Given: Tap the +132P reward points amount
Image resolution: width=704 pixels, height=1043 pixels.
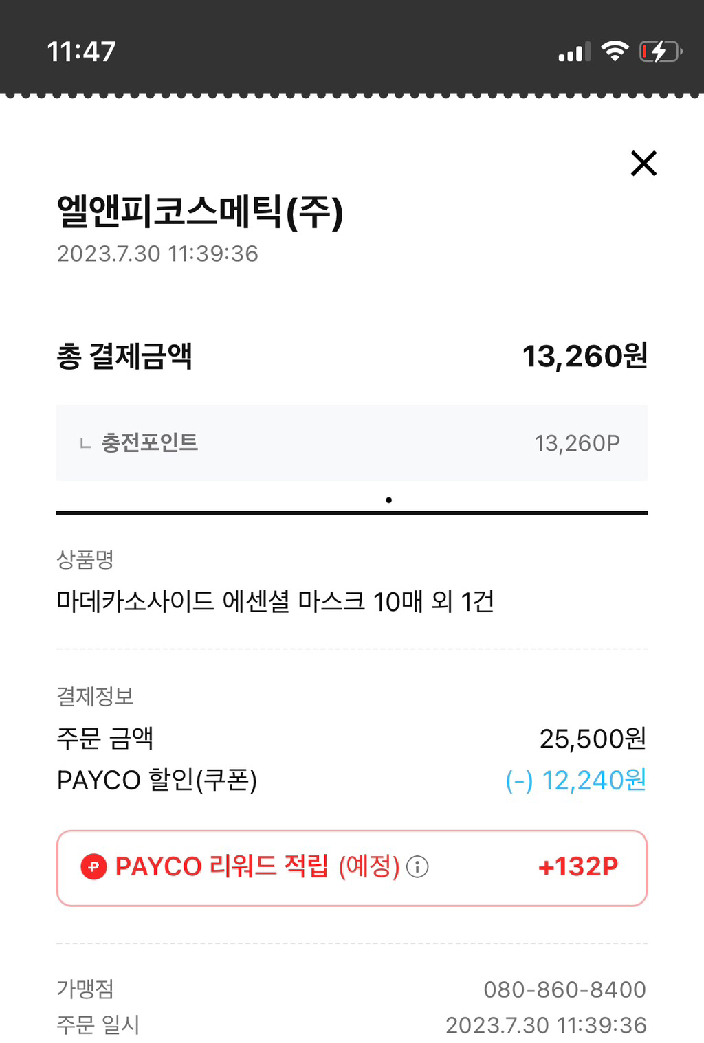Looking at the screenshot, I should [578, 866].
